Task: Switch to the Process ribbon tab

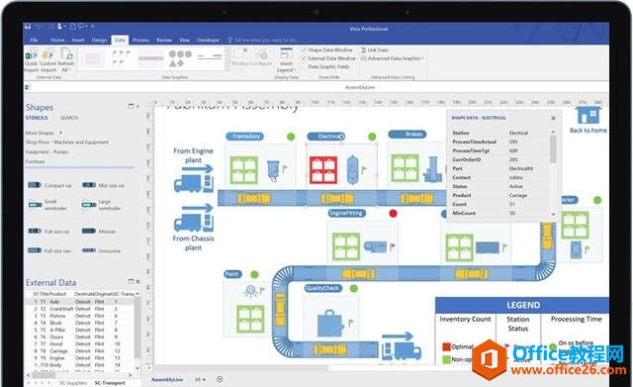Action: (x=140, y=40)
